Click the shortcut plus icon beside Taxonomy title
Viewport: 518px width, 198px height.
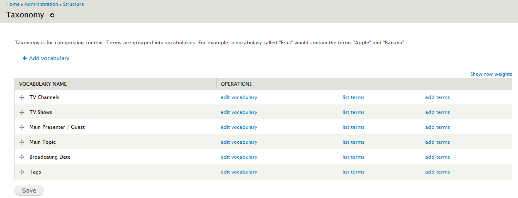pos(52,15)
